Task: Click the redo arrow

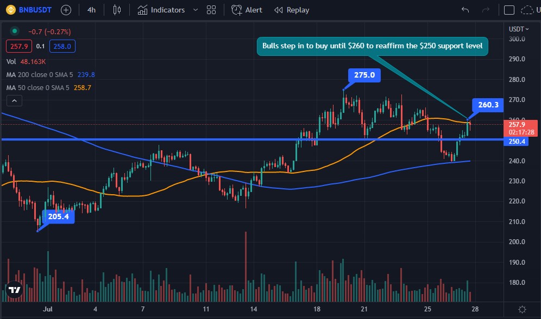Action: pos(486,10)
